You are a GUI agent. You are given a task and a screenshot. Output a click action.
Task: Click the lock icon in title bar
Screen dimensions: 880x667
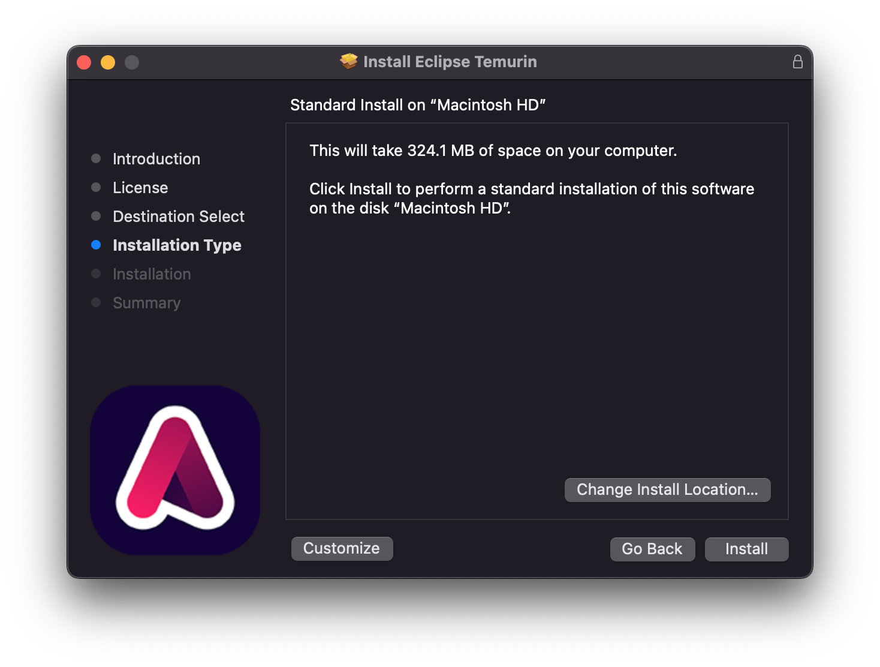(797, 62)
